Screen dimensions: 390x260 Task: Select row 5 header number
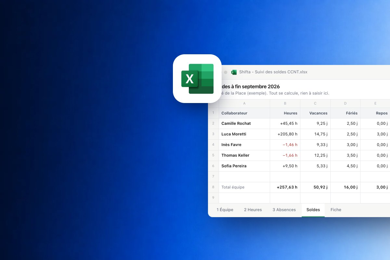tap(213, 155)
